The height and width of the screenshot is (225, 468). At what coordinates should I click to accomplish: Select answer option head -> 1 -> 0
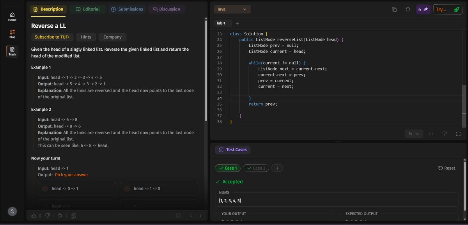pos(159,189)
